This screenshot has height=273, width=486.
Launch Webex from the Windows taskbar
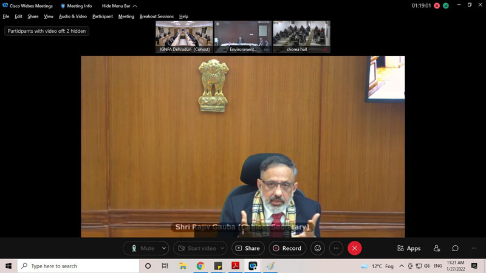[253, 266]
